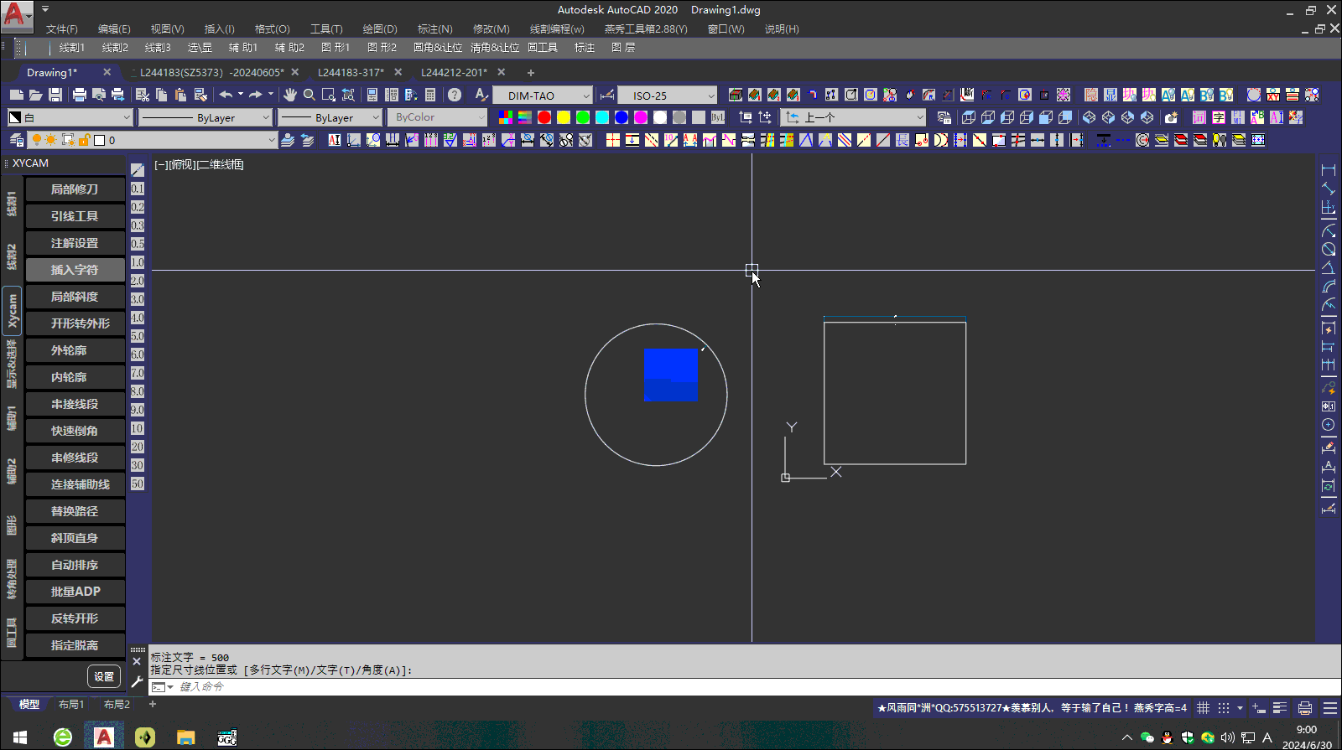Add a new drawing tab with plus
The height and width of the screenshot is (750, 1342).
tap(530, 73)
